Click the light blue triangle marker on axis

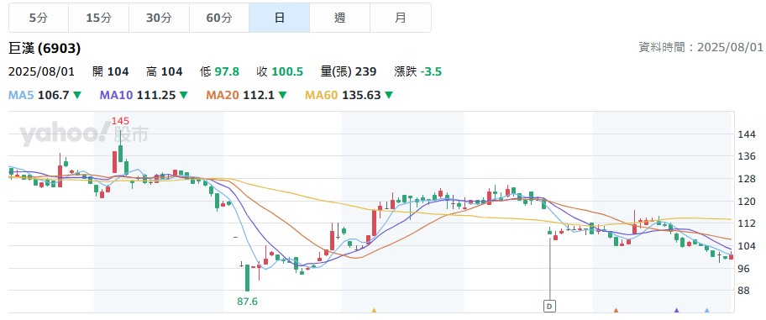(x=707, y=310)
